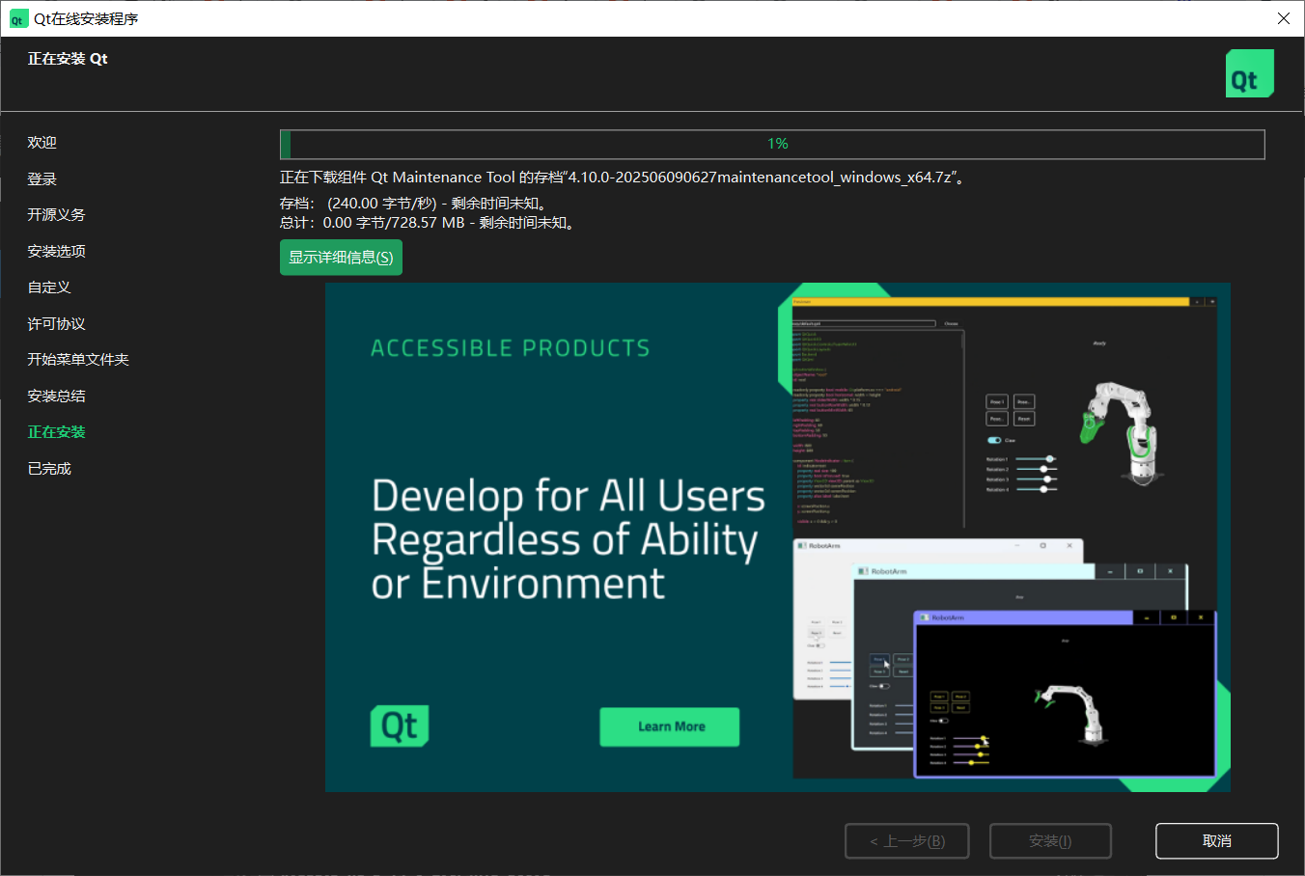Select 开始菜单文件夹 step in sidebar
The image size is (1305, 876).
78,360
